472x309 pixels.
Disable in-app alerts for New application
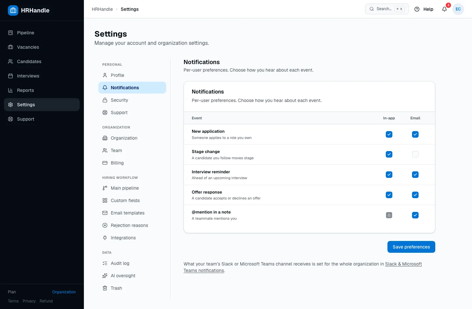click(x=389, y=134)
